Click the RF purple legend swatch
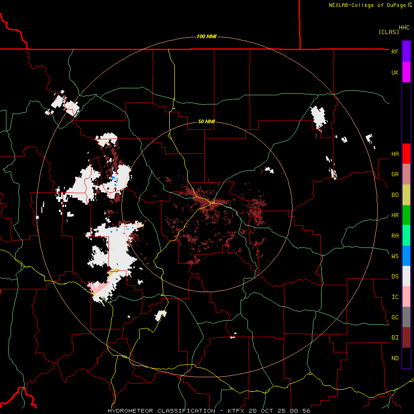 (406, 52)
